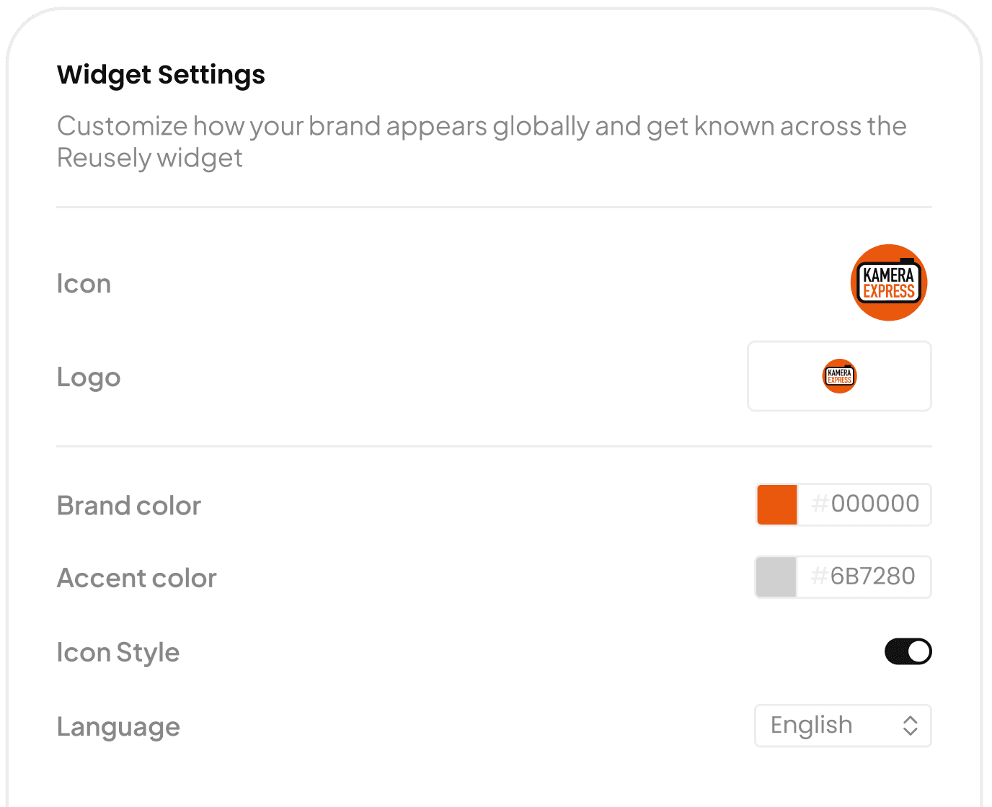Edit the Accent color hex value

pyautogui.click(x=864, y=577)
